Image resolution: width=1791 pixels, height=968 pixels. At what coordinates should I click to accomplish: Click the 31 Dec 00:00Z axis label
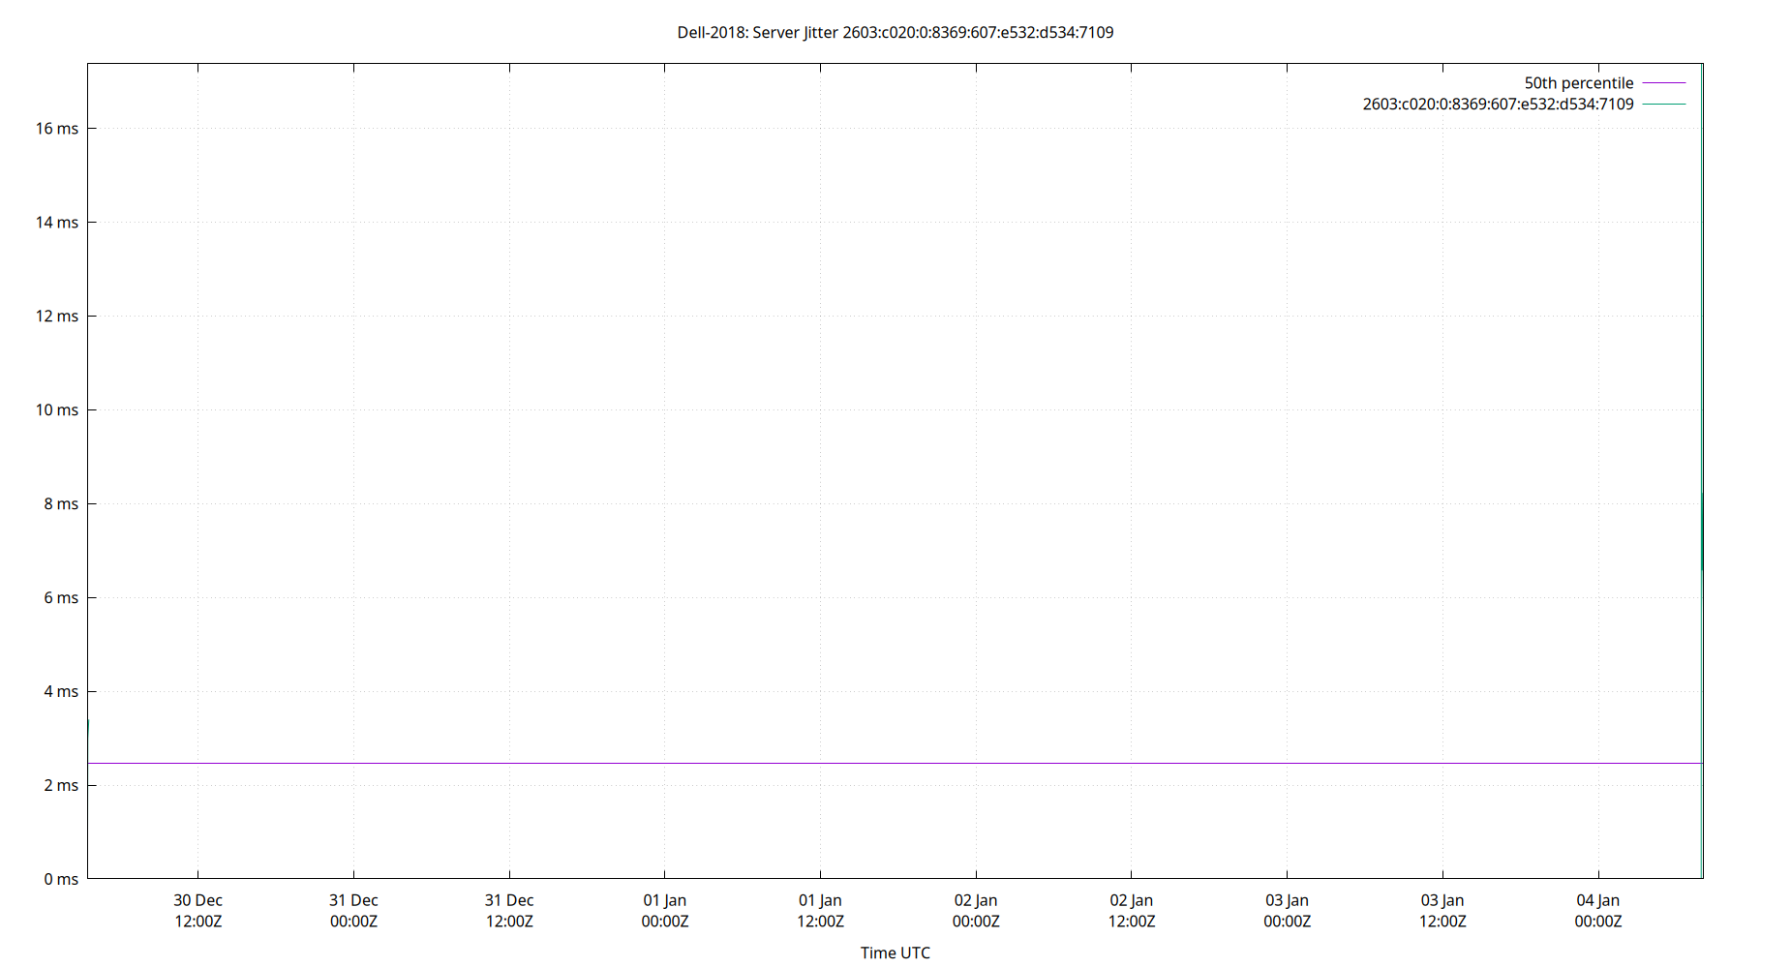pos(354,910)
